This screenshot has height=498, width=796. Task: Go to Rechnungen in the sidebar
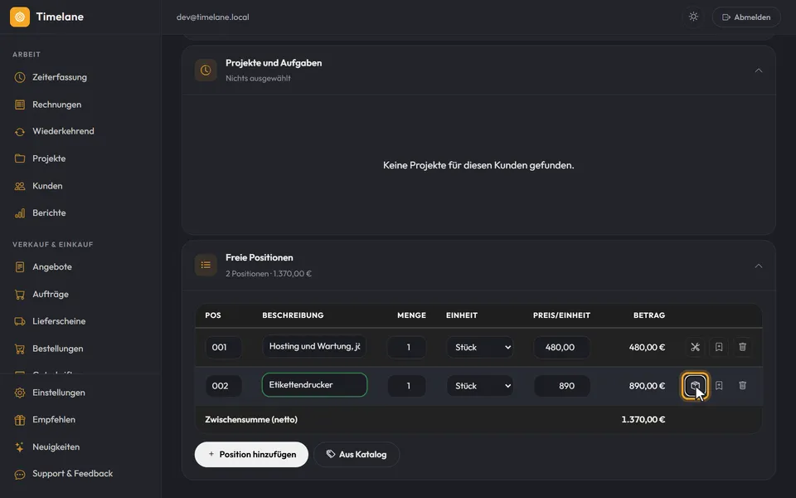pyautogui.click(x=57, y=105)
